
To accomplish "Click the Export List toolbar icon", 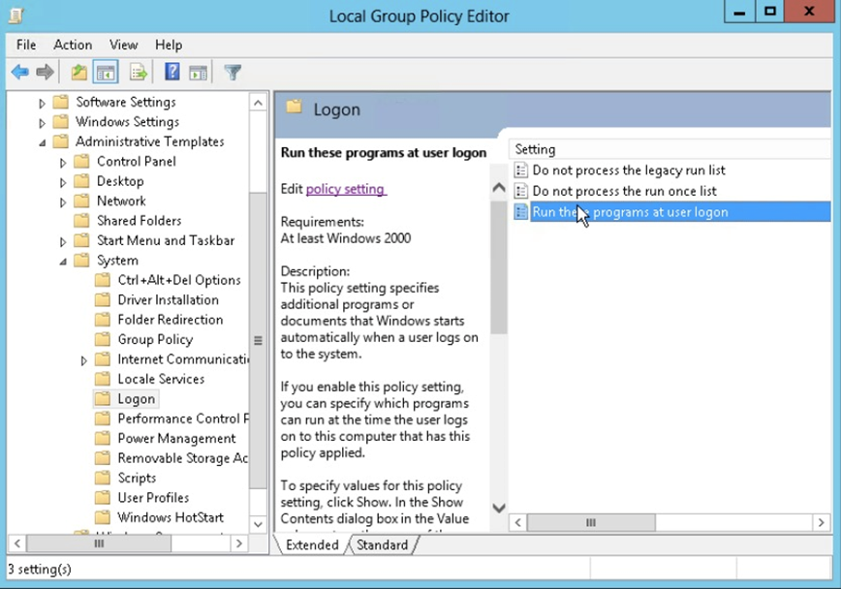I will [x=138, y=72].
